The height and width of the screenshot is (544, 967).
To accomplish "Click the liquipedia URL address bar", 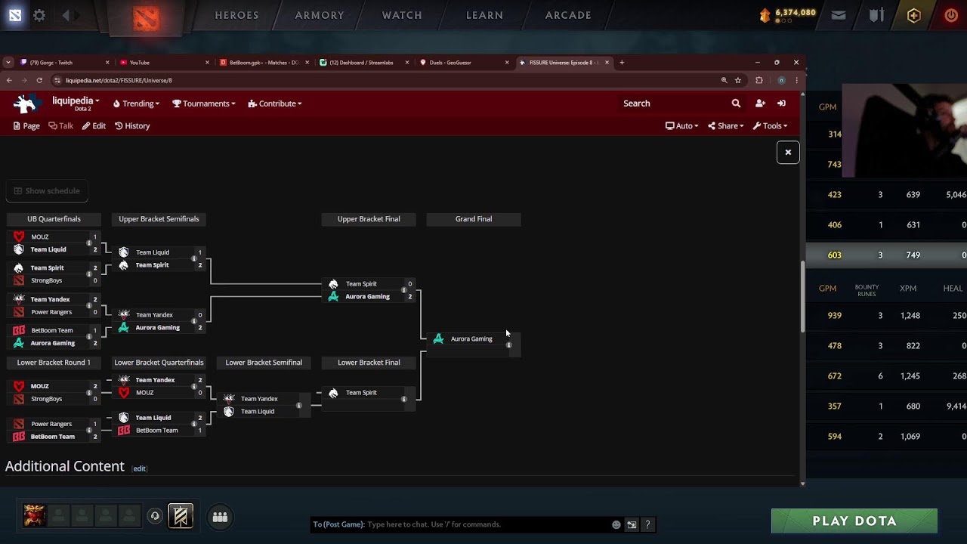I will (385, 80).
